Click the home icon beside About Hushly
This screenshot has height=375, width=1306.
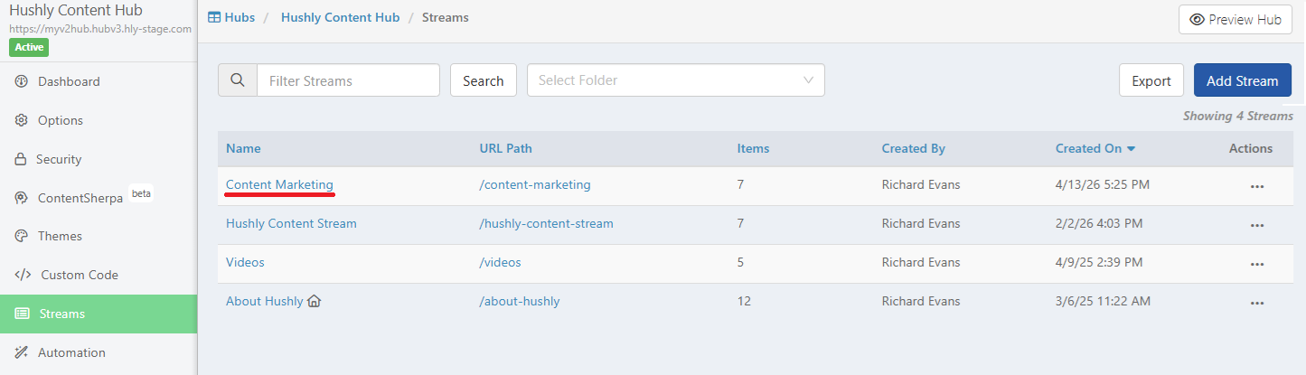315,301
